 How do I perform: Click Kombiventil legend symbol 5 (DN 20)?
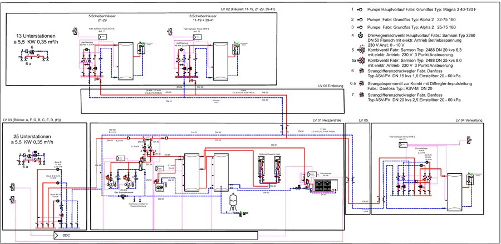[x=361, y=50]
